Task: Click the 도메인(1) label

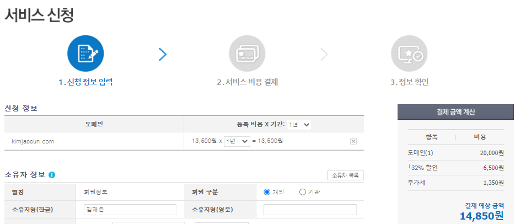Action: pyautogui.click(x=421, y=153)
